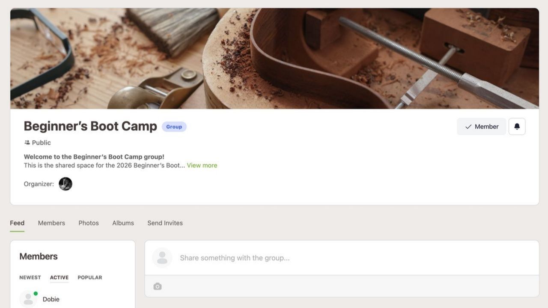Toggle group membership with the Member button
The width and height of the screenshot is (548, 308).
[x=481, y=126]
